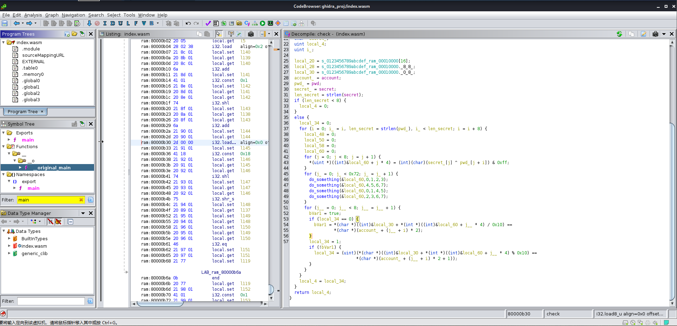This screenshot has width=677, height=326.
Task: Collapse all data type nodes icon
Action: (70, 222)
